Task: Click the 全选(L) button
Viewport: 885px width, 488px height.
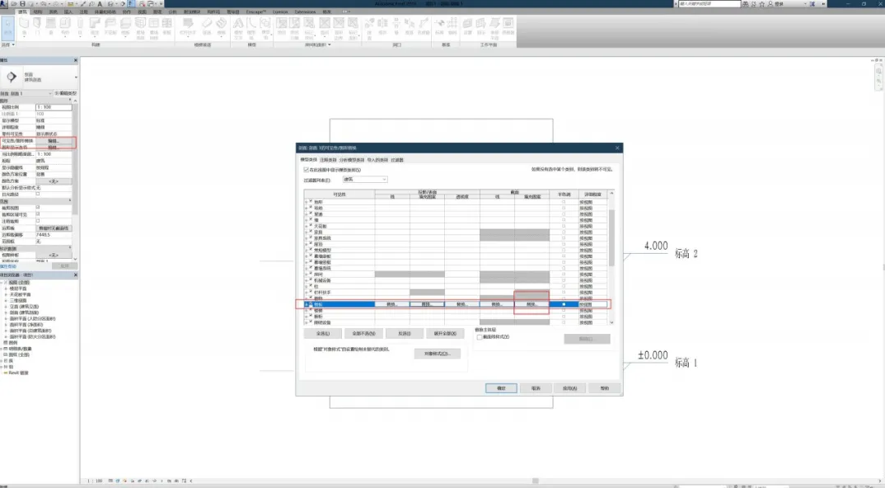Action: [x=323, y=334]
